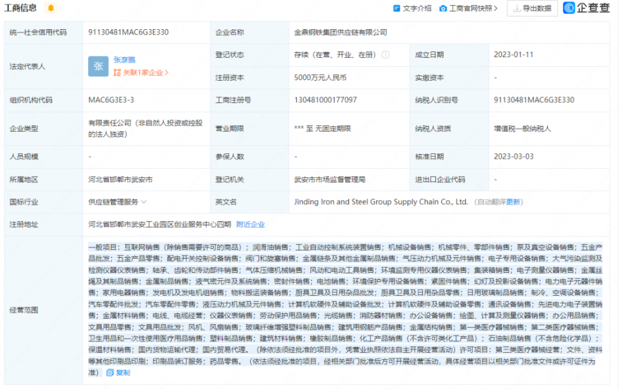This screenshot has width=621, height=390.
Task: Click the 张 avatar thumbnail
Action: pos(98,66)
